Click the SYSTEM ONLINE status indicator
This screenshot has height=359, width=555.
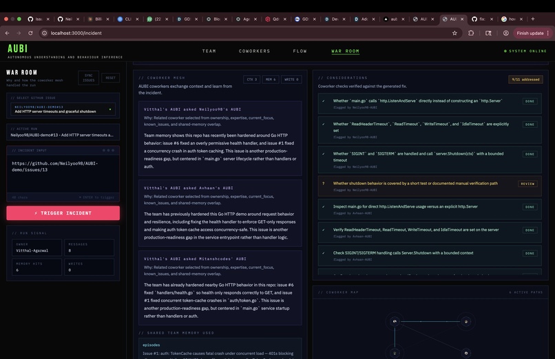pyautogui.click(x=525, y=51)
